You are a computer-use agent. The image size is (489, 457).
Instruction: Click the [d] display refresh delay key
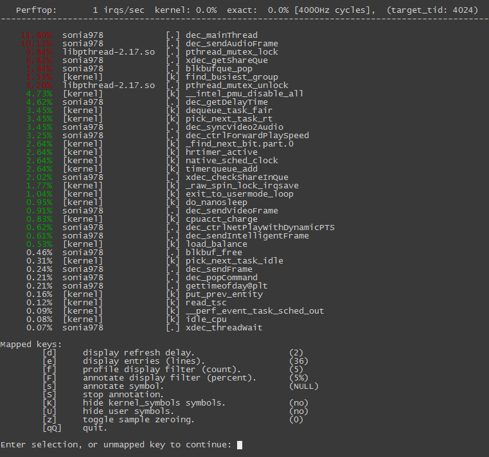[x=49, y=353]
